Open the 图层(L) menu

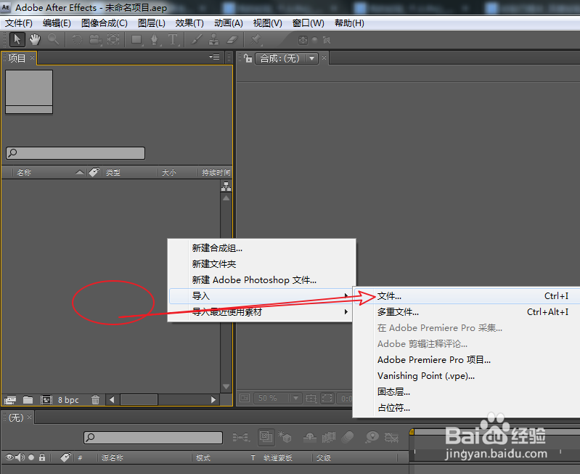click(x=152, y=23)
